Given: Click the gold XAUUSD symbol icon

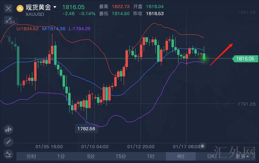Looking at the screenshot, I should [x=20, y=8].
